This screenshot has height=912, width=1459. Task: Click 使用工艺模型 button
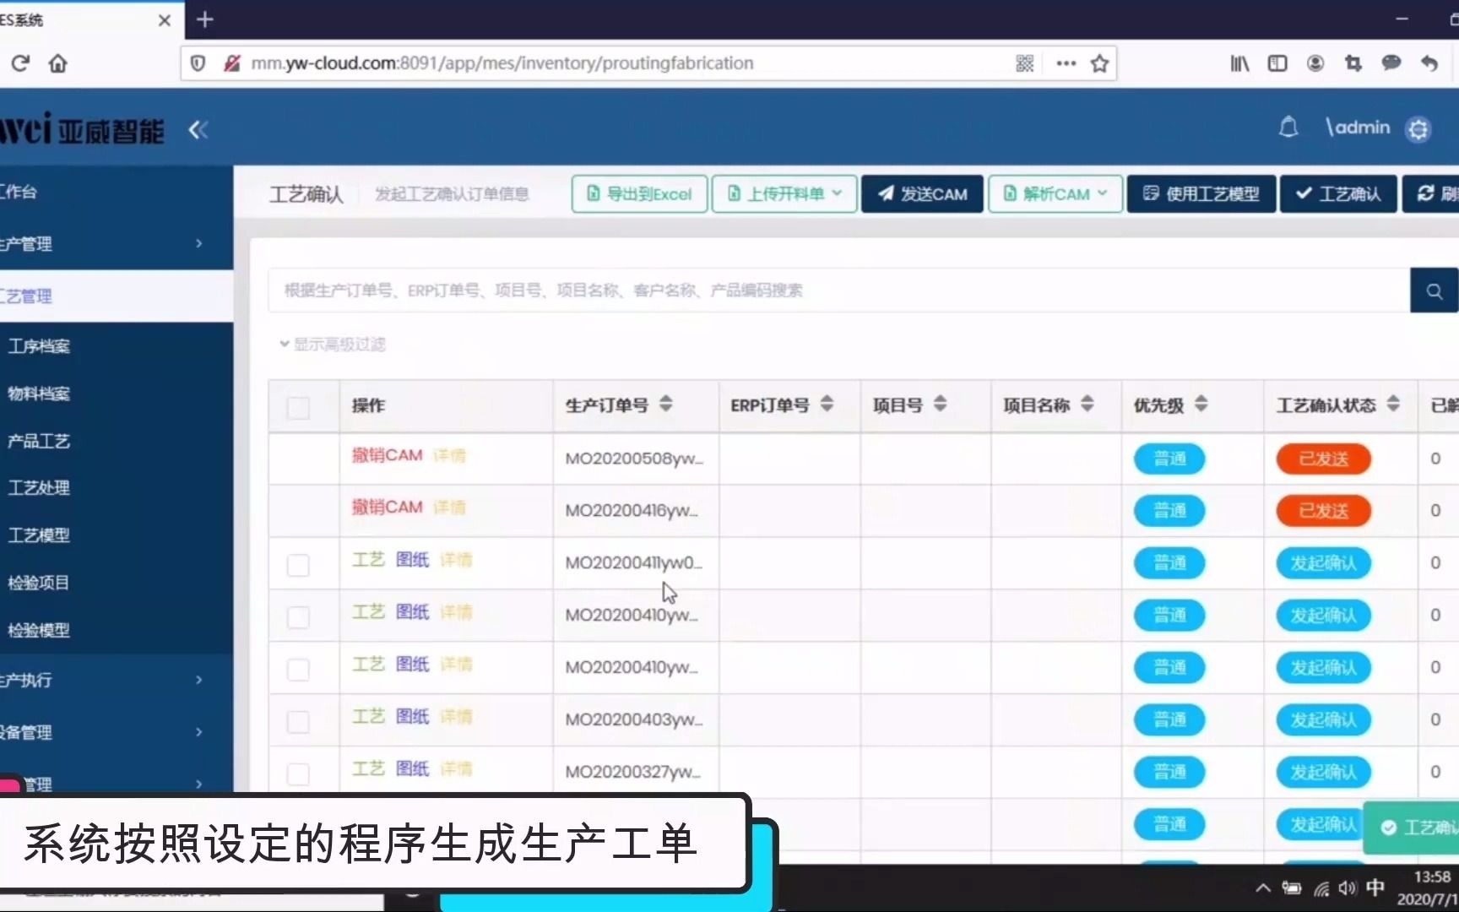(1201, 193)
